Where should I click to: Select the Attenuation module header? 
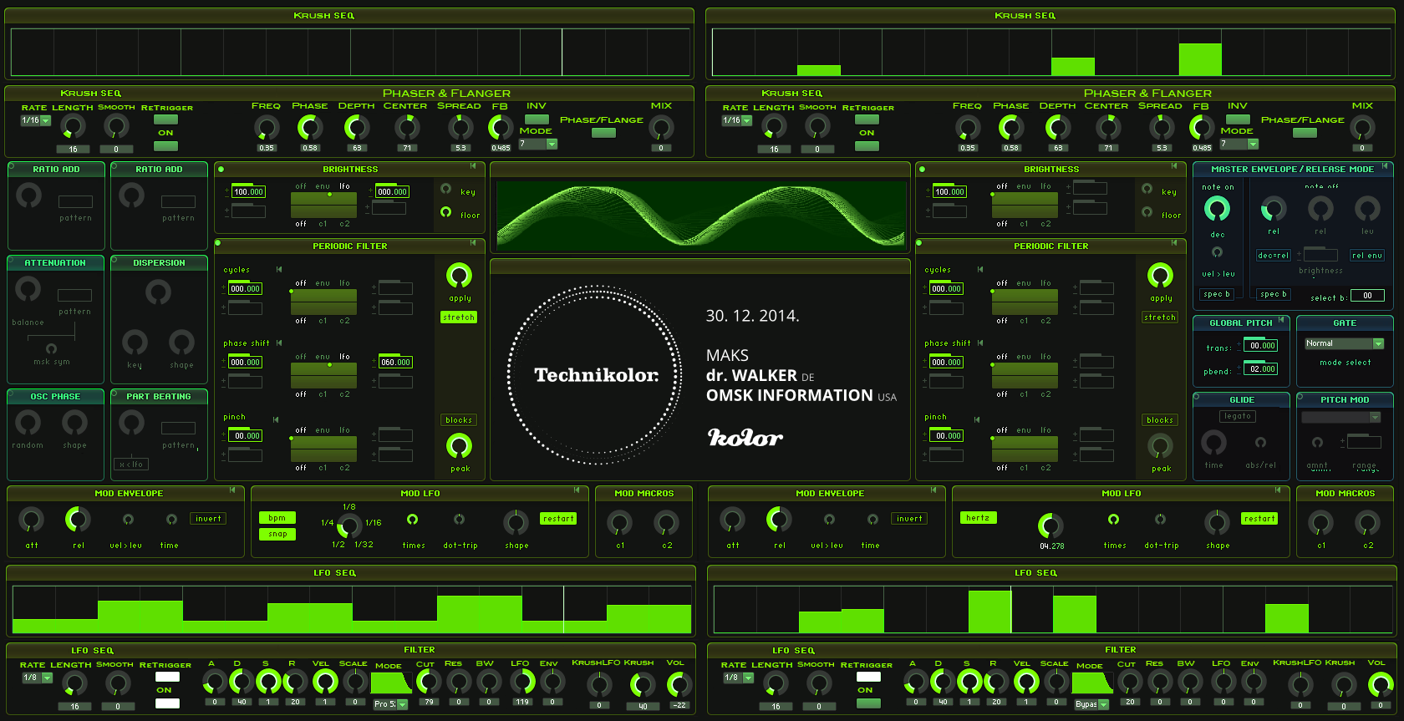click(55, 263)
